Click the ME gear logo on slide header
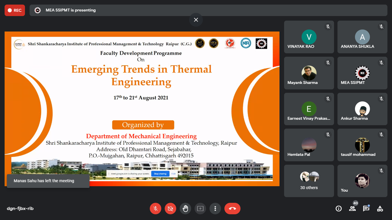The width and height of the screenshot is (392, 220). pos(261,44)
